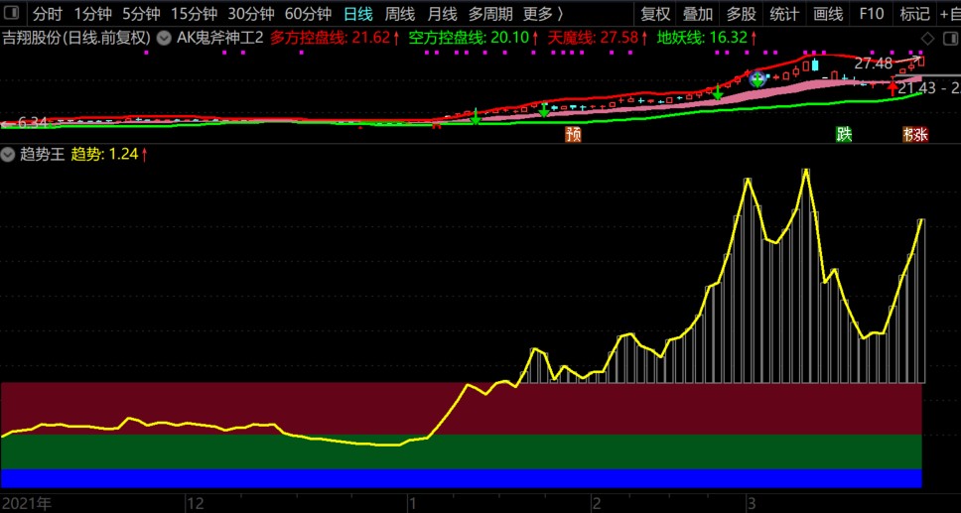Open the 多股 multi-stock view
The height and width of the screenshot is (513, 961).
coord(741,14)
